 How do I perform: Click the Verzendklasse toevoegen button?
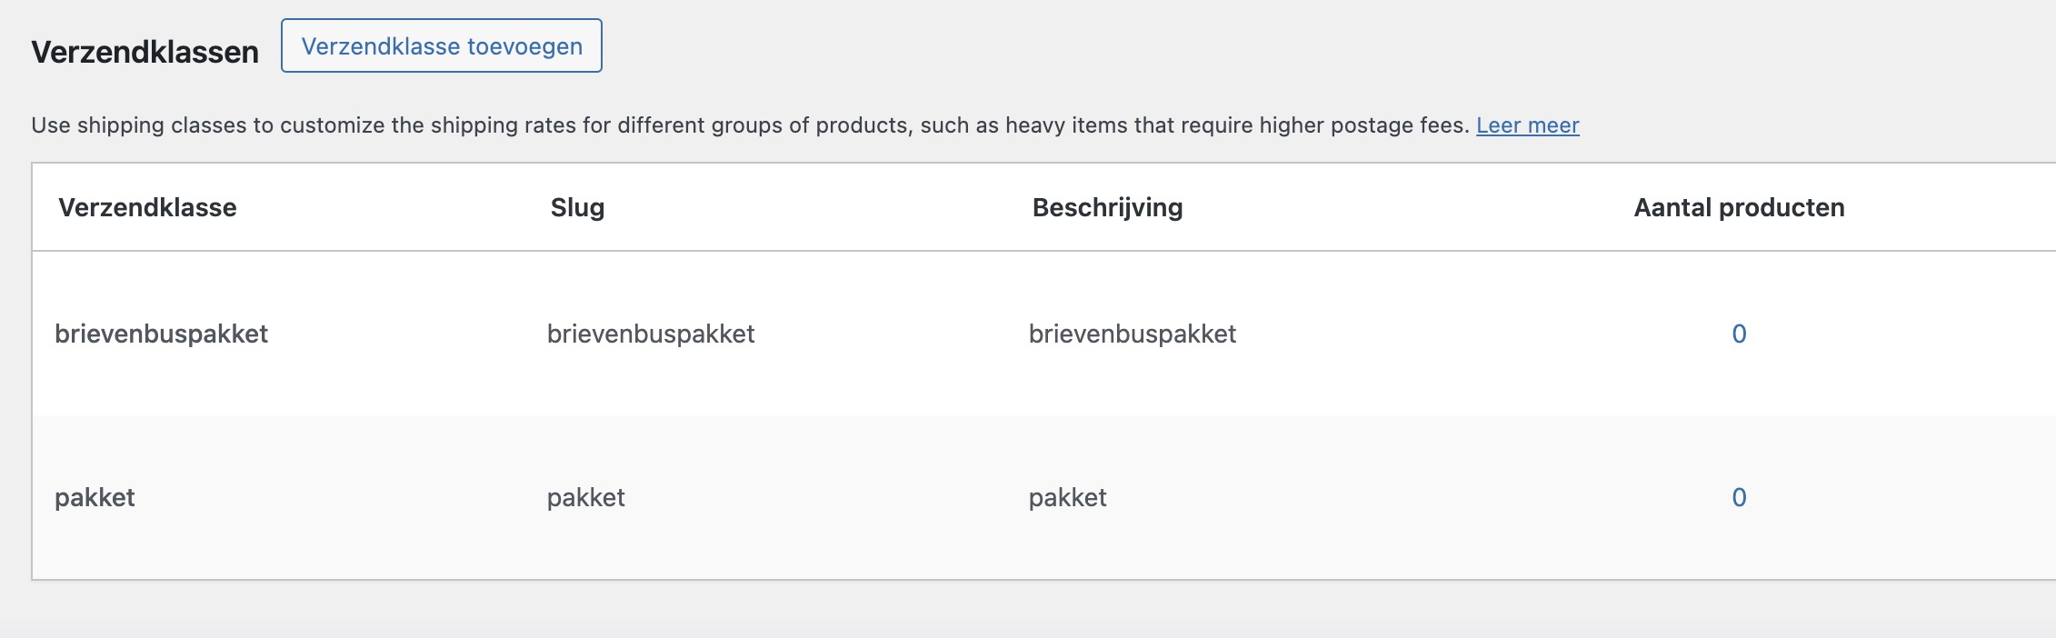(440, 45)
